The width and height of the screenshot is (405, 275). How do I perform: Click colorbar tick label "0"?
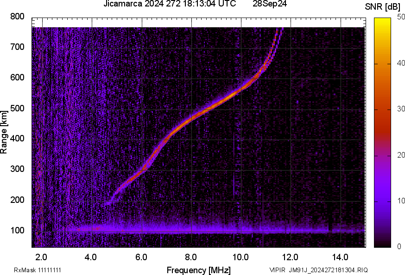pyautogui.click(x=399, y=246)
